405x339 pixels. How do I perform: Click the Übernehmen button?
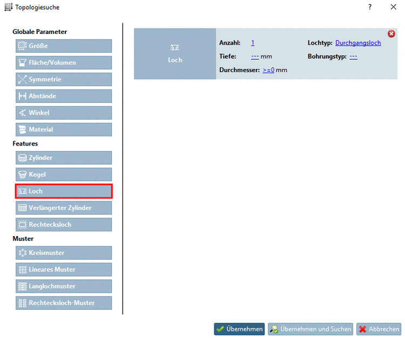coord(239,329)
